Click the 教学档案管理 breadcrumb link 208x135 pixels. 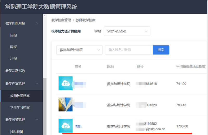pyautogui.click(x=61, y=20)
